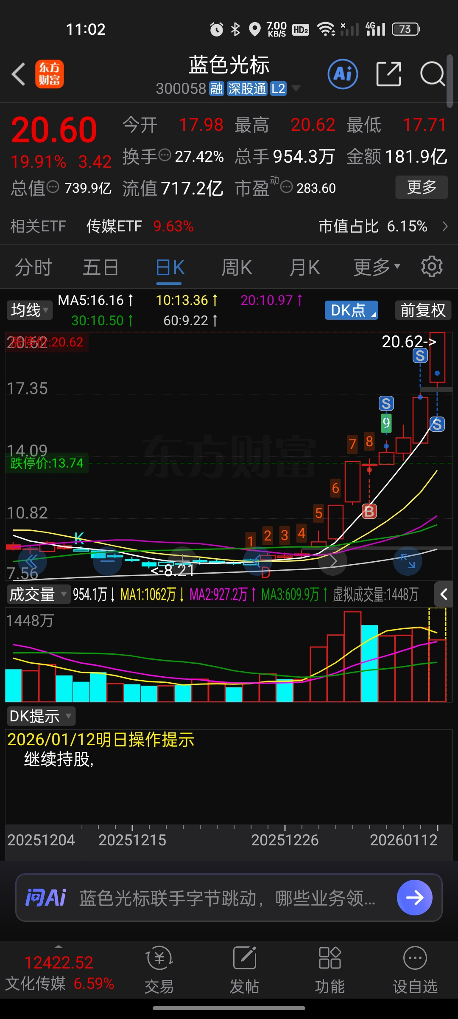Image resolution: width=458 pixels, height=1019 pixels.
Task: Tap the system battery indicator
Action: click(406, 29)
